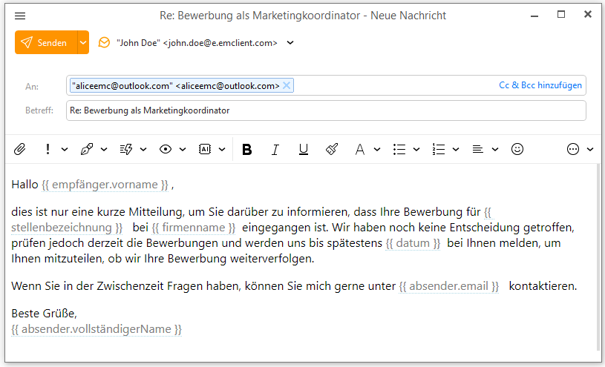Set message priority with exclamation icon
The width and height of the screenshot is (605, 367).
48,149
